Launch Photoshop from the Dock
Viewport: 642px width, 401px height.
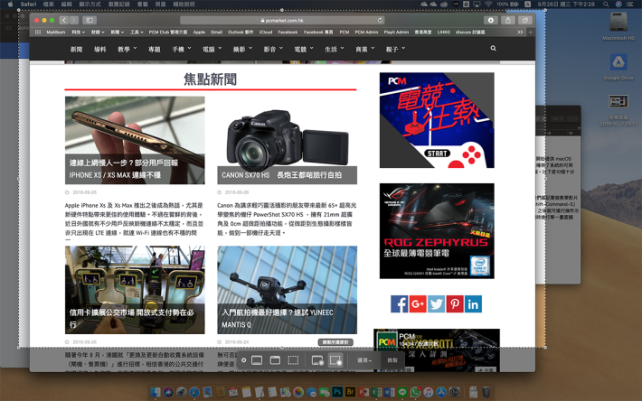337,392
